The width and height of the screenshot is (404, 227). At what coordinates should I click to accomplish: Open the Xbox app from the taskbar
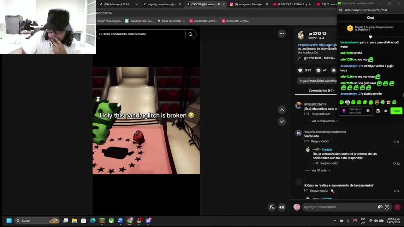[x=111, y=221]
